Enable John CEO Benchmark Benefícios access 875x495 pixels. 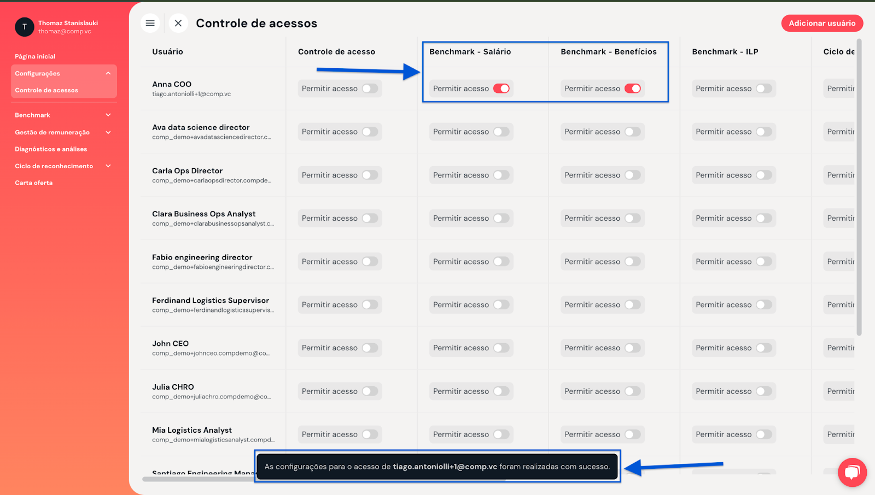[633, 348]
